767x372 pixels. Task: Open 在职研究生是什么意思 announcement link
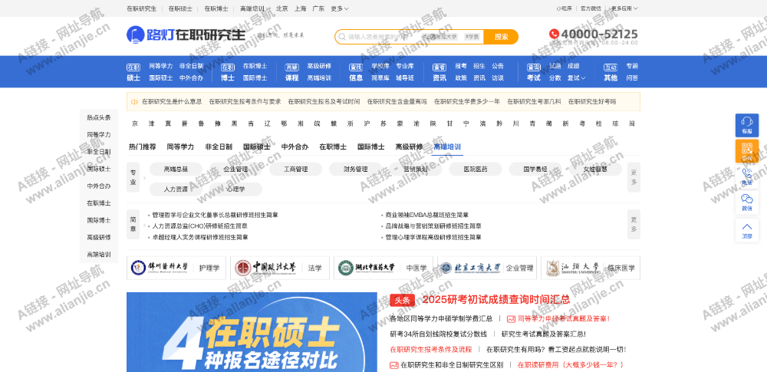(x=172, y=102)
